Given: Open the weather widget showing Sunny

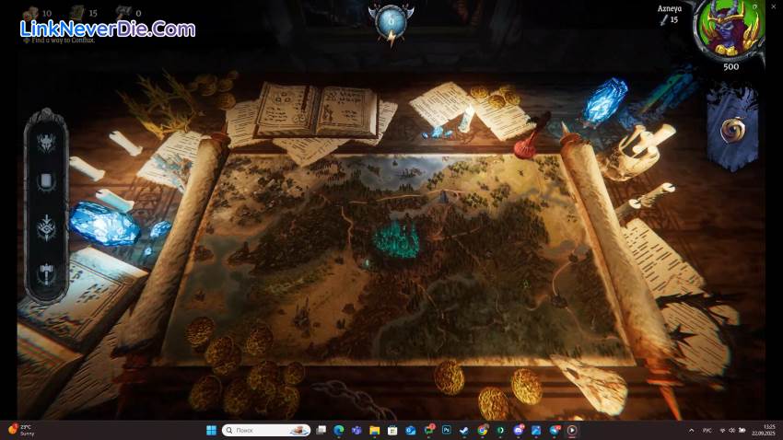Looking at the screenshot, I should pos(22,430).
